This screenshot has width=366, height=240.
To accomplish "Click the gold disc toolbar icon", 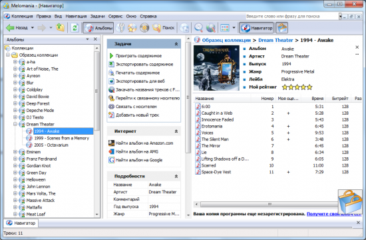I will [x=144, y=28].
